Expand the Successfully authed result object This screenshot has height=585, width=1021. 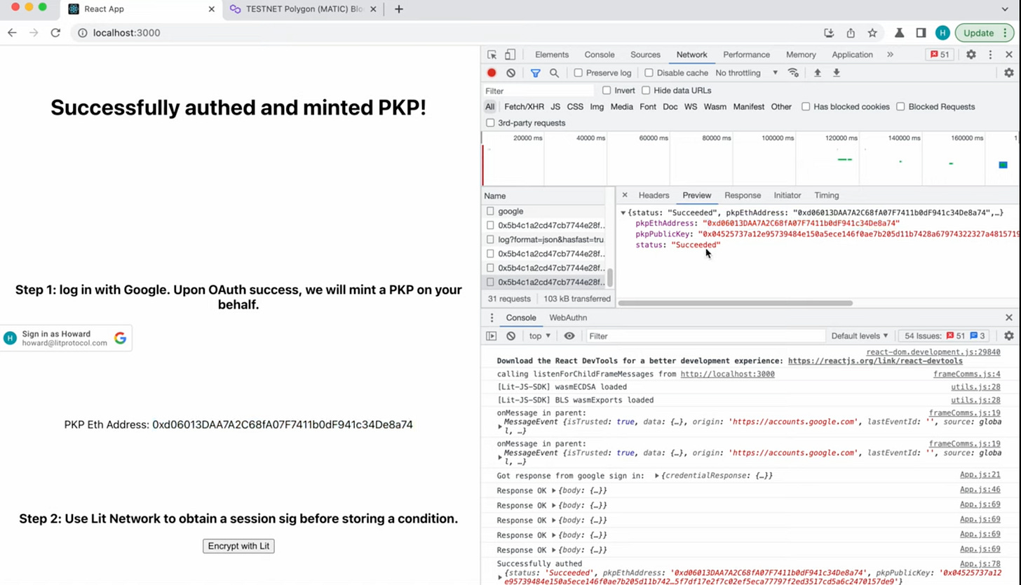pos(500,577)
